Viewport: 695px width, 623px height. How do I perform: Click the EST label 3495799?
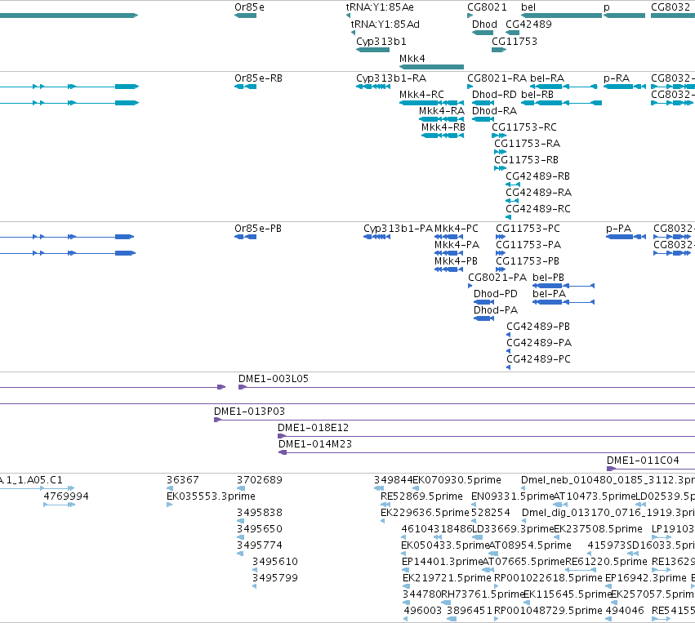click(x=274, y=578)
